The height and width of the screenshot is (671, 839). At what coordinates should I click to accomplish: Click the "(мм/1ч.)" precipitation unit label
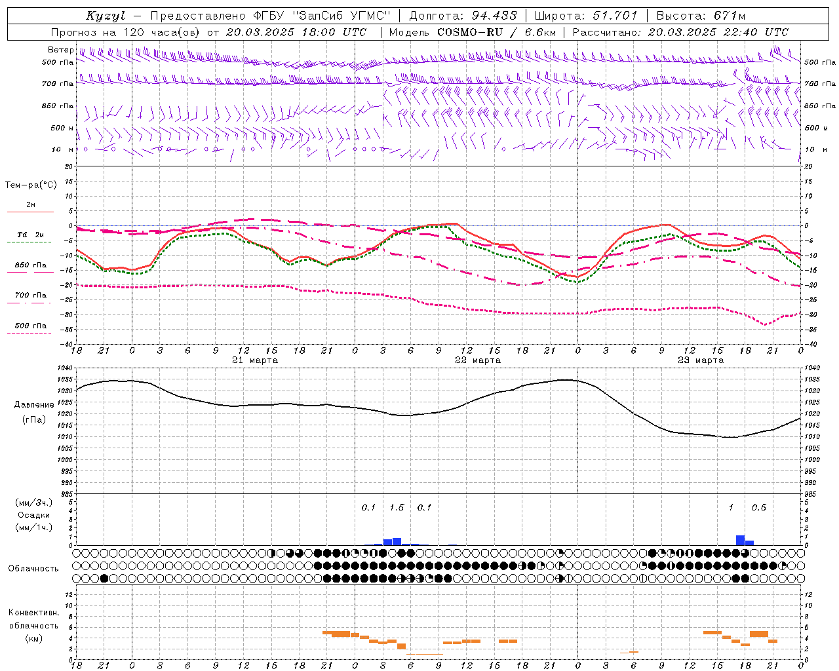pos(34,527)
